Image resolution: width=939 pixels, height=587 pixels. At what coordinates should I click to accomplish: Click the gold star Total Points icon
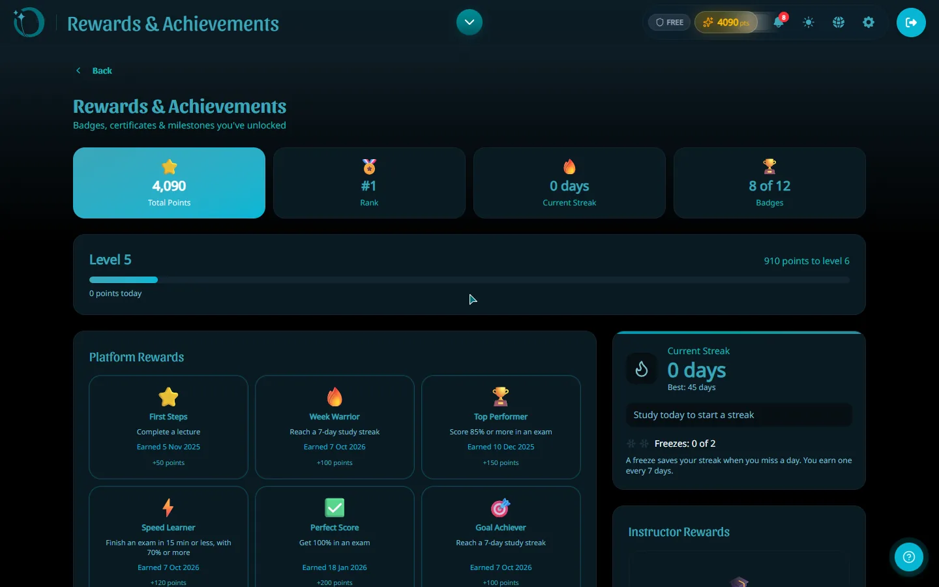169,166
